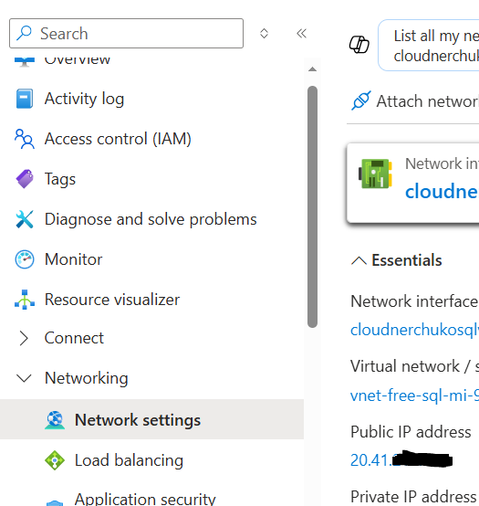Click the Access control (IAM) people icon
Image resolution: width=479 pixels, height=506 pixels.
pos(25,139)
